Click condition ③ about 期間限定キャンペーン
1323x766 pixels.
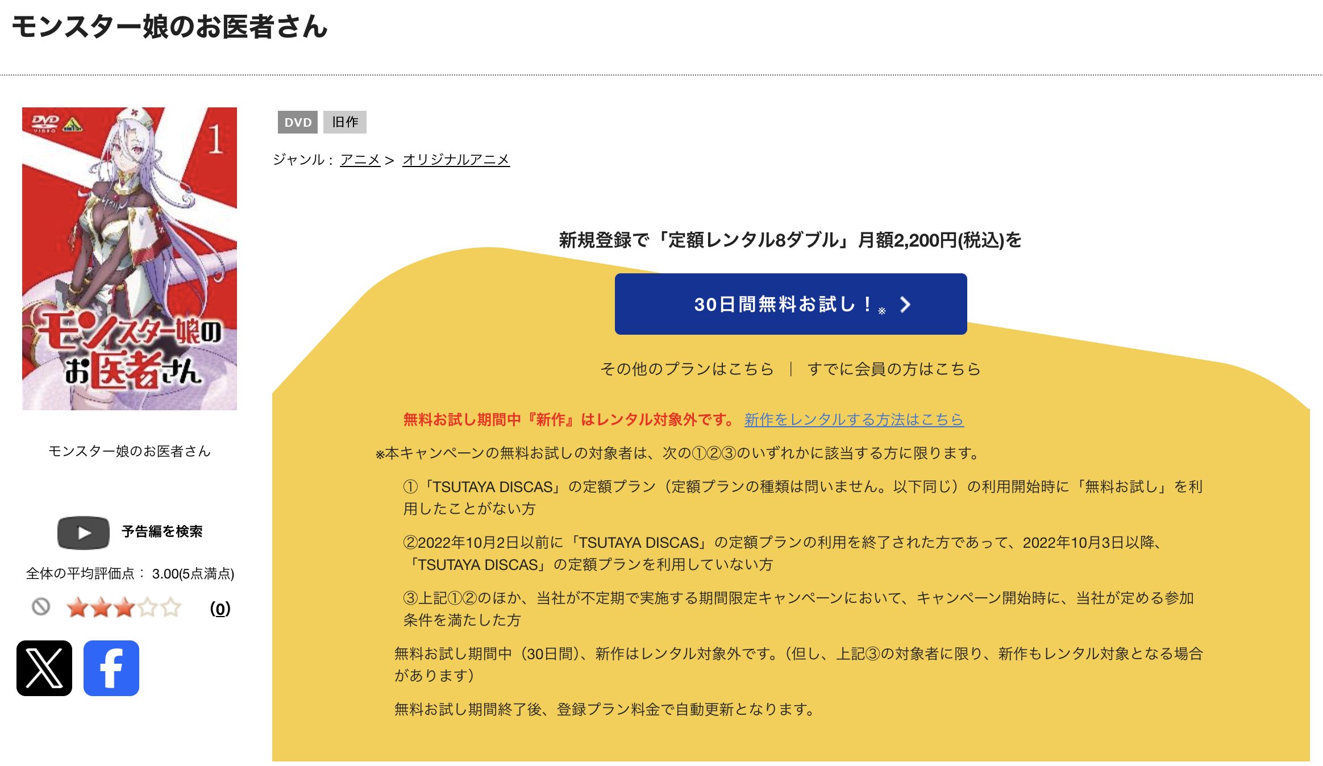click(x=798, y=609)
